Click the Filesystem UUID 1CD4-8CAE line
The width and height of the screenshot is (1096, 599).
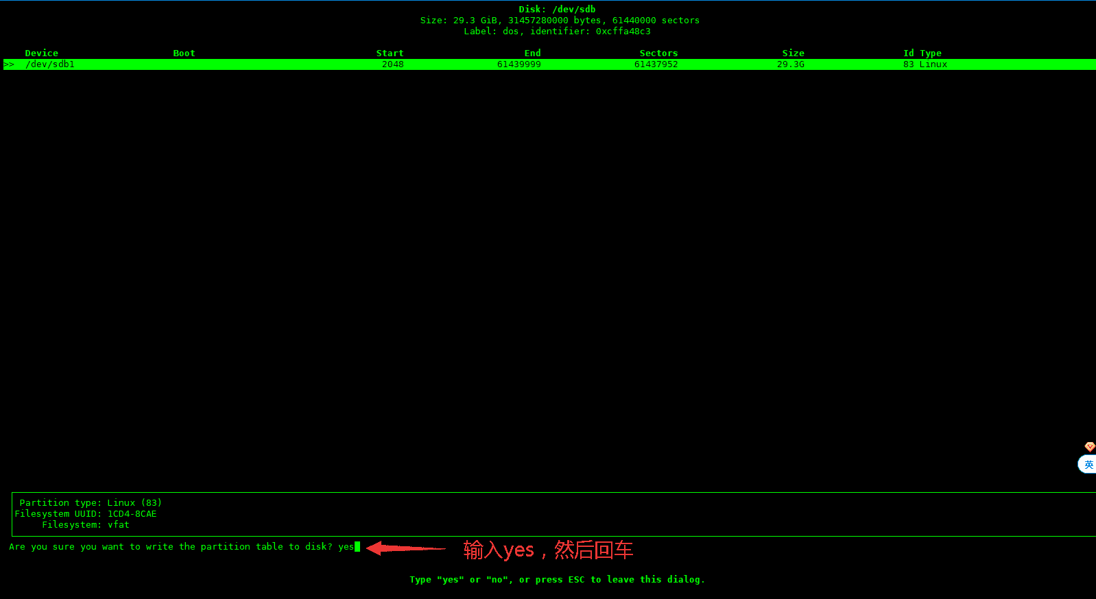(x=85, y=514)
